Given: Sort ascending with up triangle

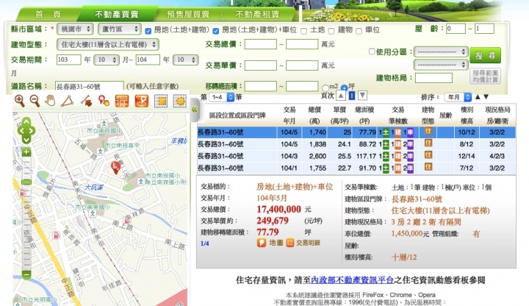Looking at the screenshot, I should pos(478,97).
